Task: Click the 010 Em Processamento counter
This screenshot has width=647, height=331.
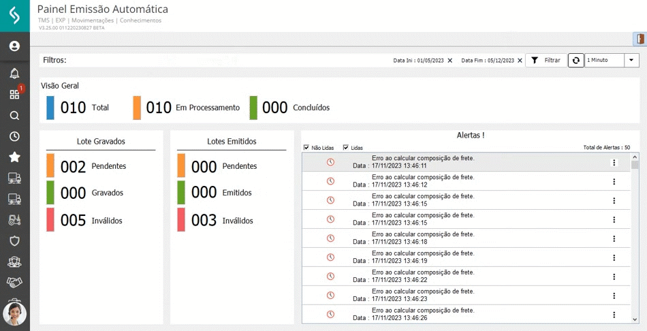Action: pyautogui.click(x=193, y=108)
